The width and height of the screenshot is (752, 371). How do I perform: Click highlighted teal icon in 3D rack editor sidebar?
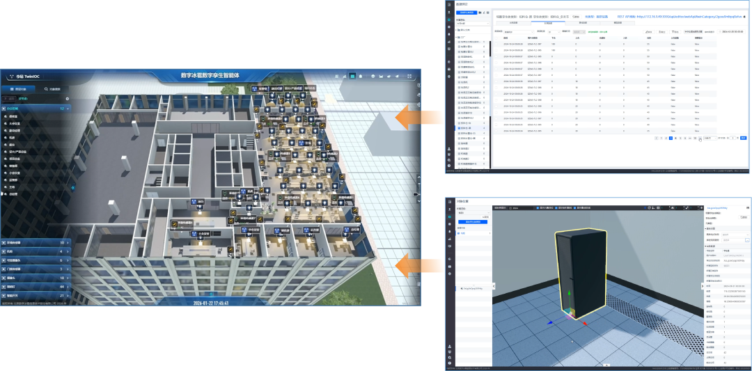[449, 216]
